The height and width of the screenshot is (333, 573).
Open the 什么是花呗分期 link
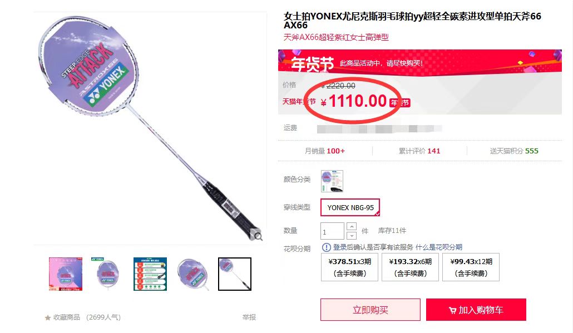pos(439,247)
